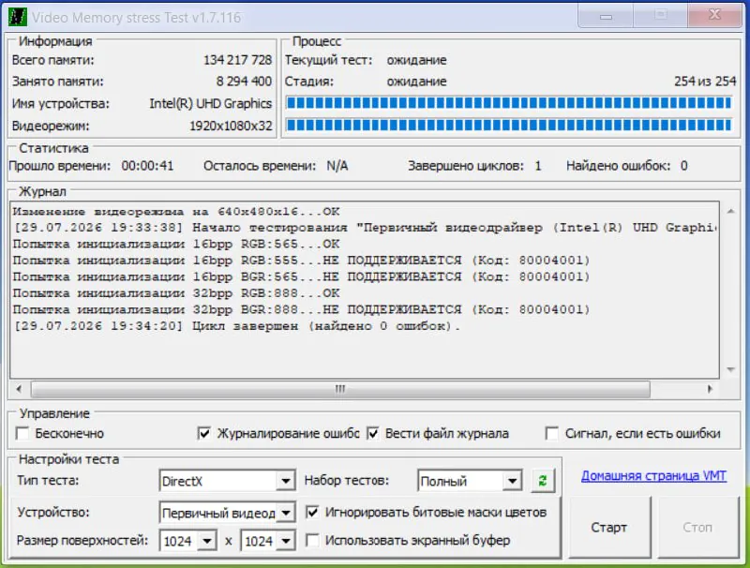Screen dimensions: 750x568
Task: Enable Сигнал, если есть ошибки checkbox
Action: 552,433
